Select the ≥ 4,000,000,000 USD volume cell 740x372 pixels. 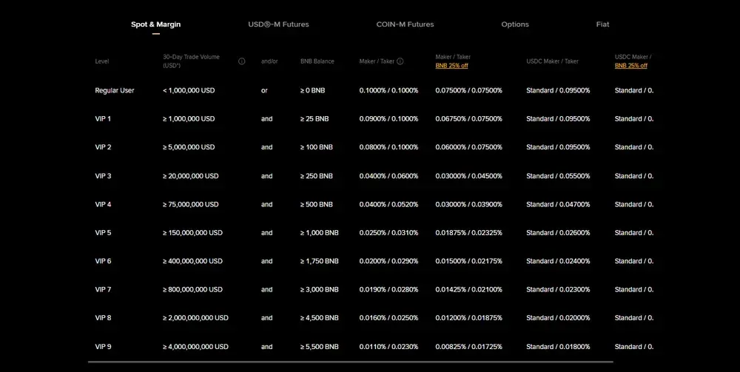tap(195, 347)
